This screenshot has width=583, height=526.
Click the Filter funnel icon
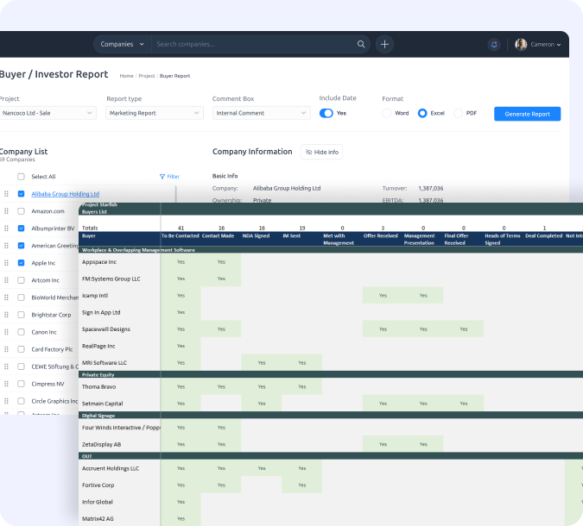pos(162,176)
